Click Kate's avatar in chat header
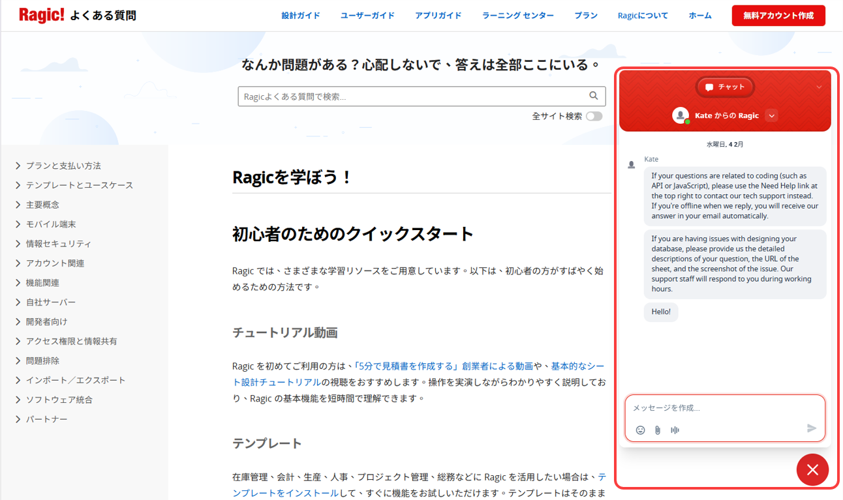This screenshot has width=843, height=500. tap(681, 115)
